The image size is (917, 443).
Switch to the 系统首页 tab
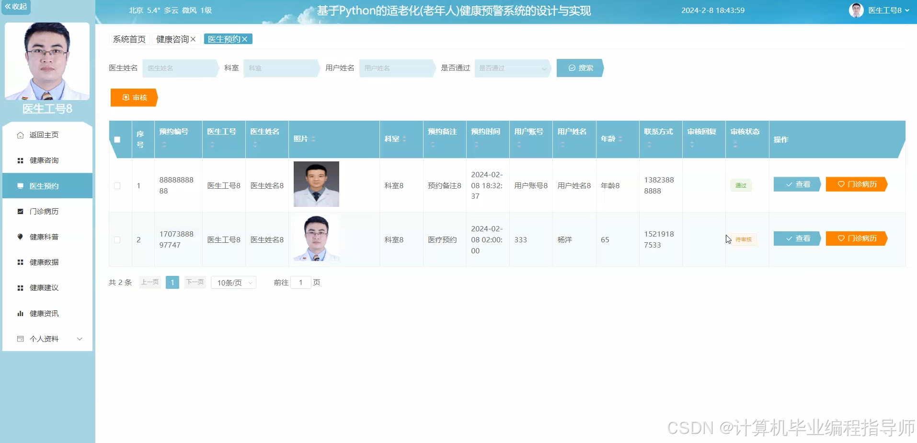(128, 39)
